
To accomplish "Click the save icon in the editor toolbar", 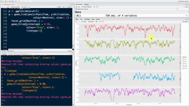I will [8, 7].
